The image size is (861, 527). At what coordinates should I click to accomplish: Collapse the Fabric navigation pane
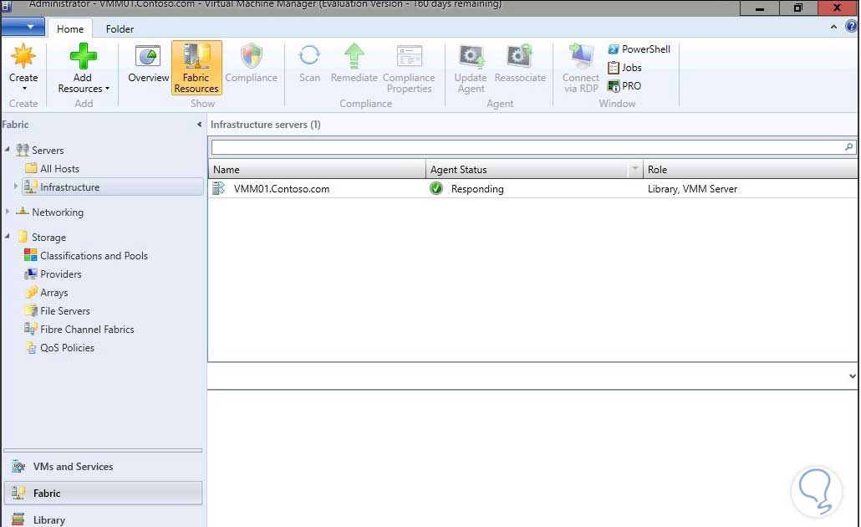coord(199,124)
